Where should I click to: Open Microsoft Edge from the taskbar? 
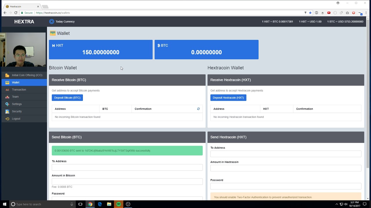100,204
